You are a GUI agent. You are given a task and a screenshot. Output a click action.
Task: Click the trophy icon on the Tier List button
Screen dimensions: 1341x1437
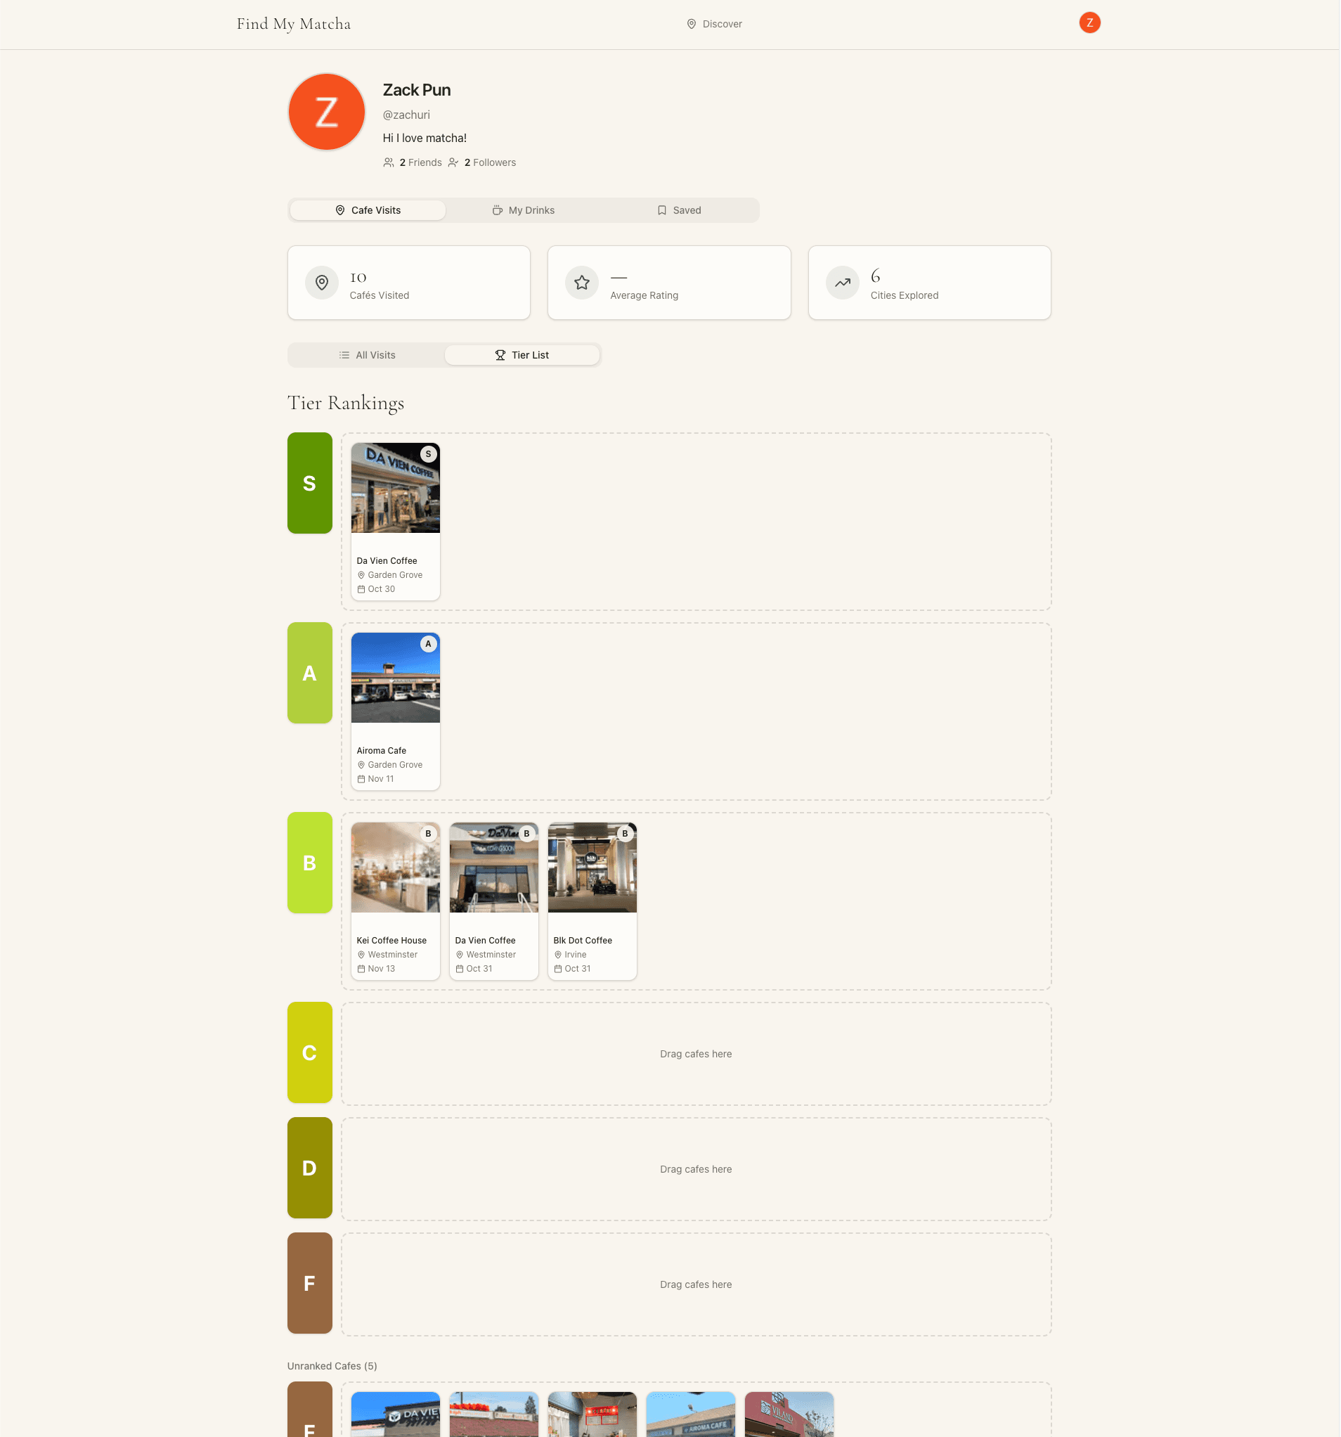coord(500,355)
